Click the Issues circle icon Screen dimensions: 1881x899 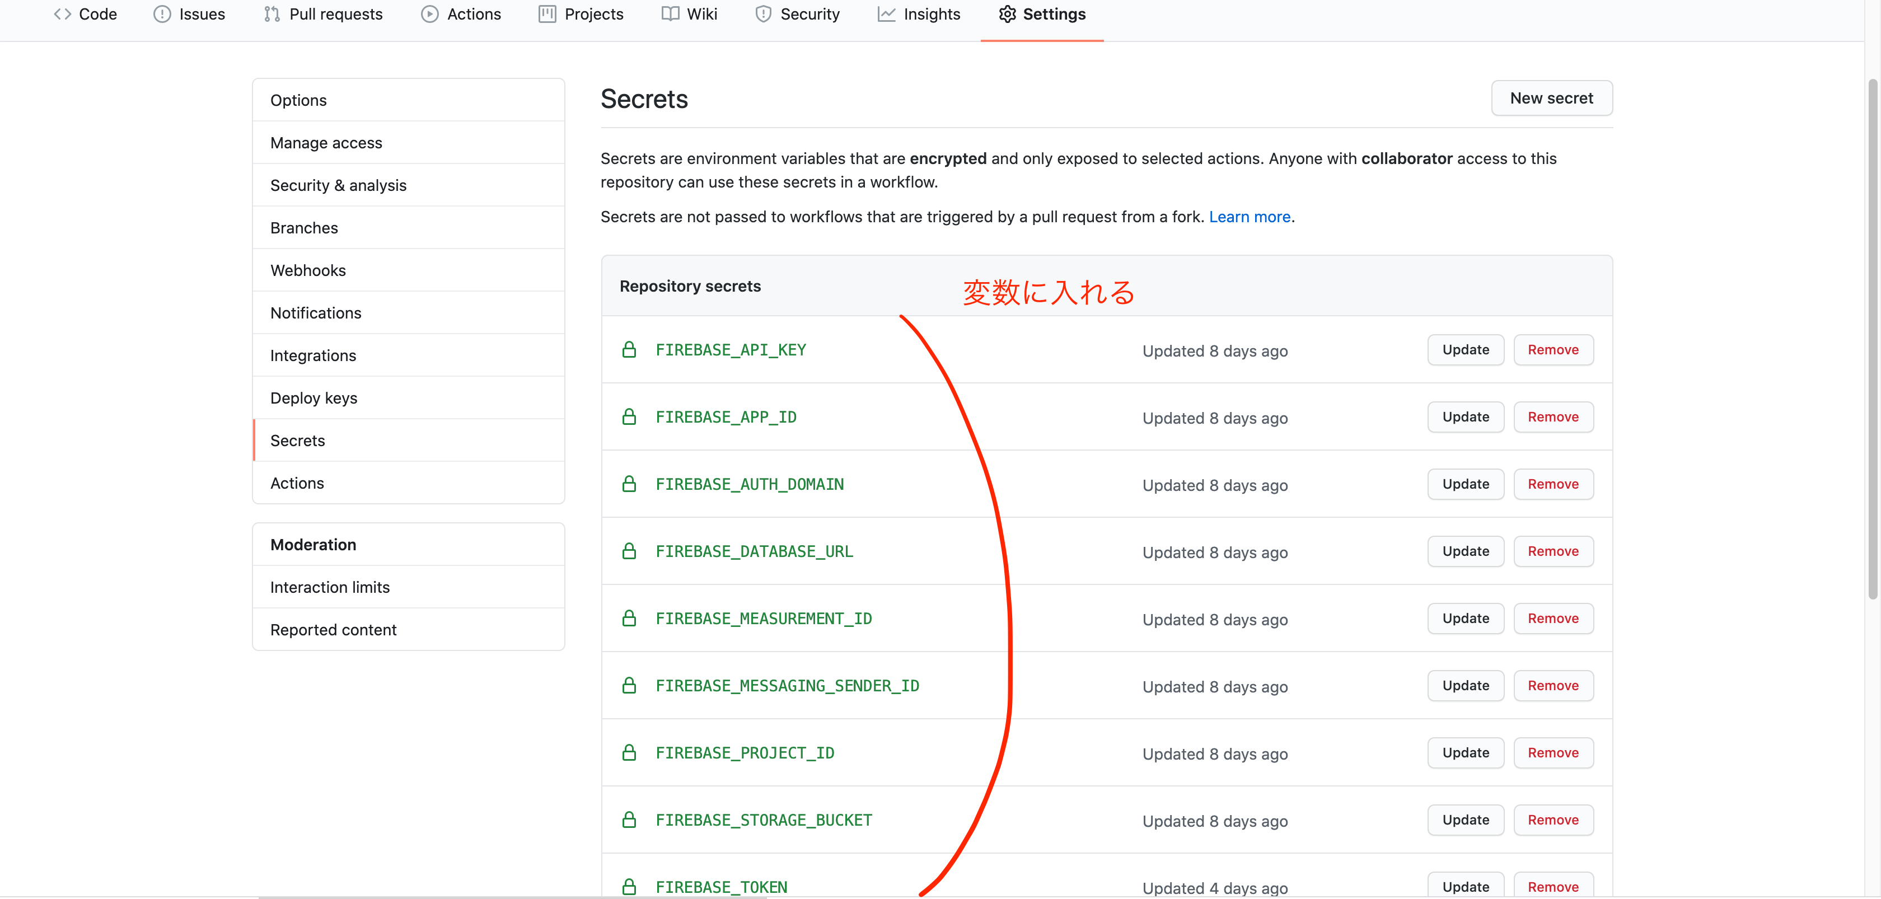[x=162, y=14]
